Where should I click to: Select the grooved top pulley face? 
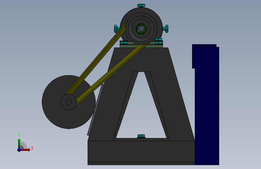tap(141, 29)
